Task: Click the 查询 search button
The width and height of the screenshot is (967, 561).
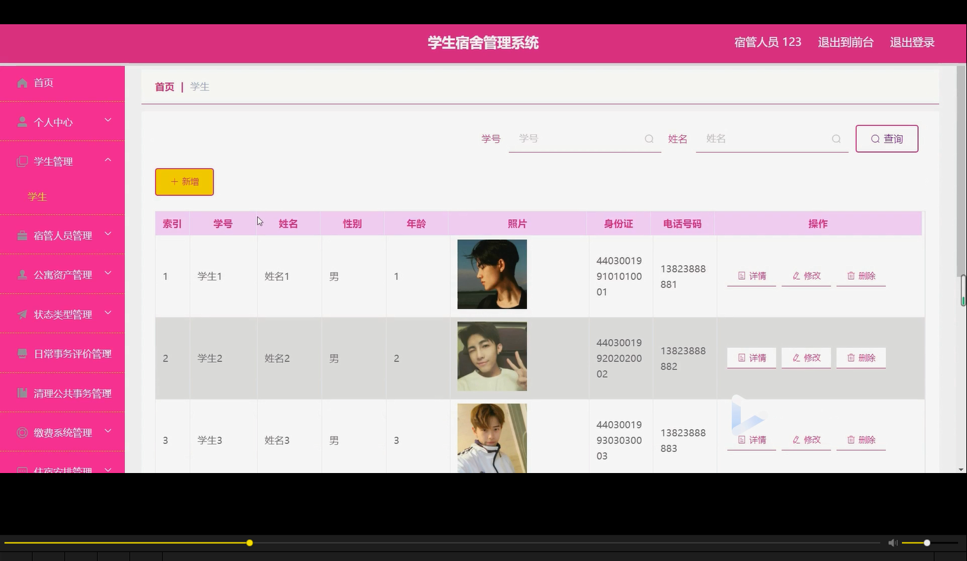Action: click(887, 139)
